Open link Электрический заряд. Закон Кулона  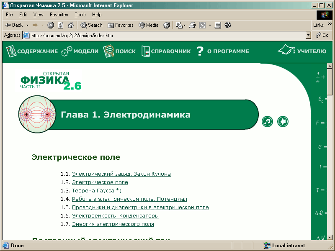point(121,174)
